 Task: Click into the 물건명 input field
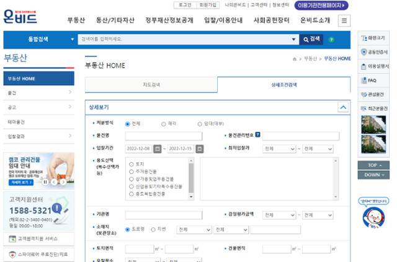164,136
